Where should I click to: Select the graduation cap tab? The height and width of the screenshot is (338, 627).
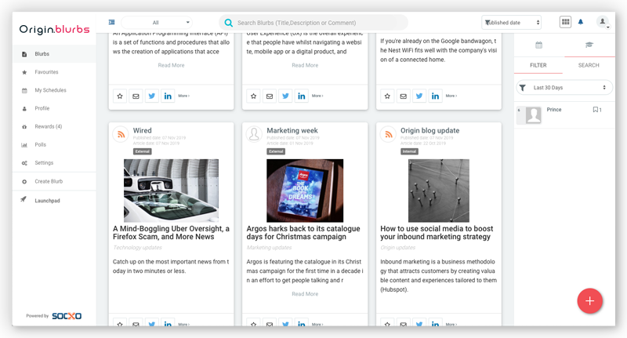(589, 45)
